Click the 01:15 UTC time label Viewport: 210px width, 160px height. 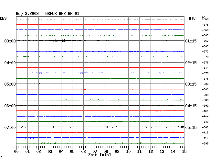pyautogui.click(x=191, y=41)
